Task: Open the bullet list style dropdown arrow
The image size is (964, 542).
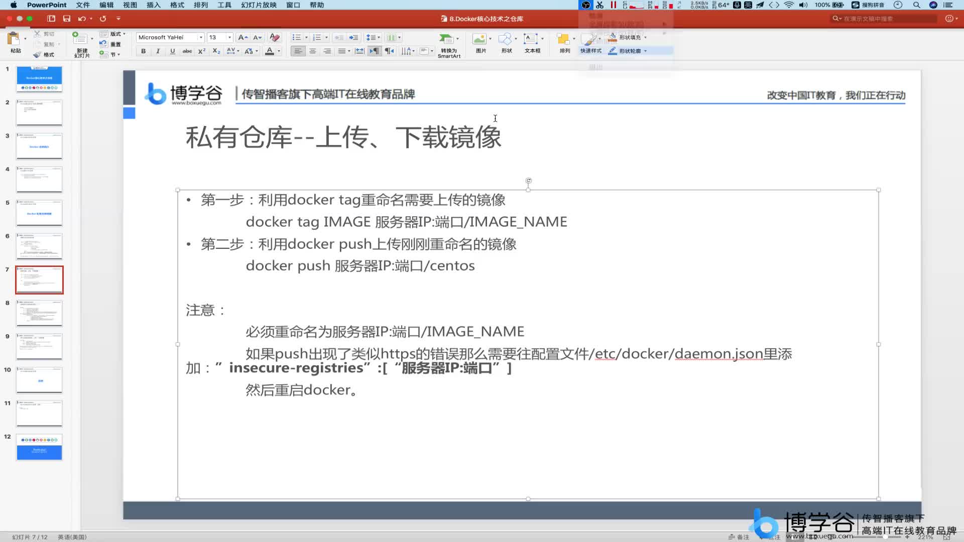Action: click(306, 38)
